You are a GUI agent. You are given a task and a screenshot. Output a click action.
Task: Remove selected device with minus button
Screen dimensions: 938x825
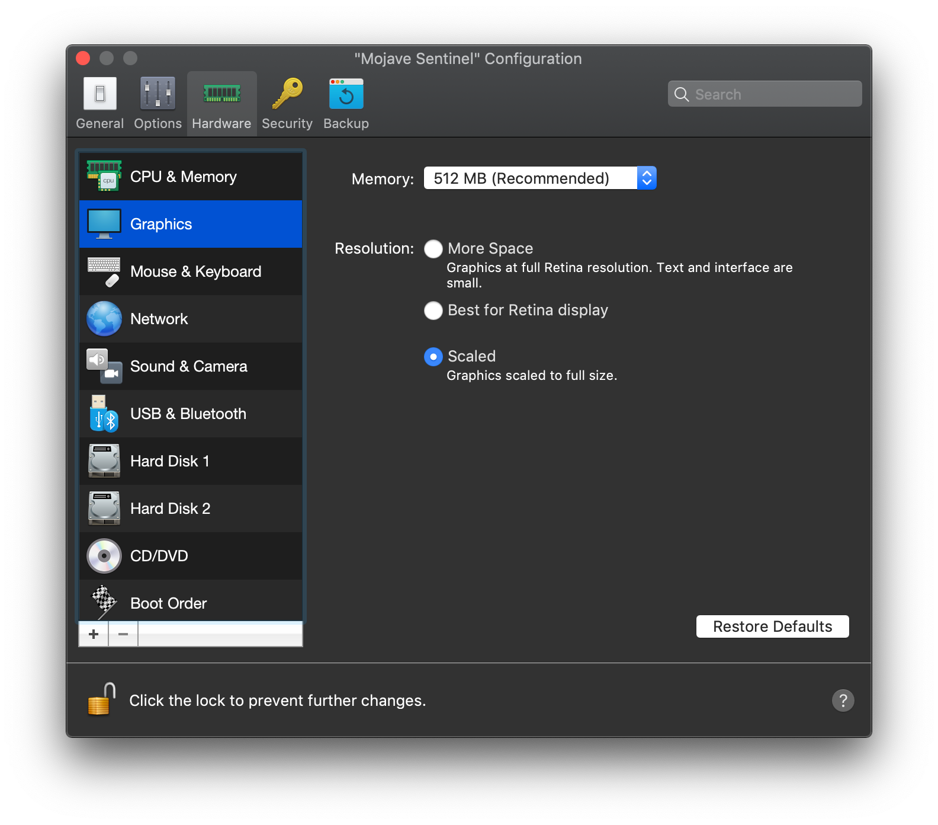point(123,634)
